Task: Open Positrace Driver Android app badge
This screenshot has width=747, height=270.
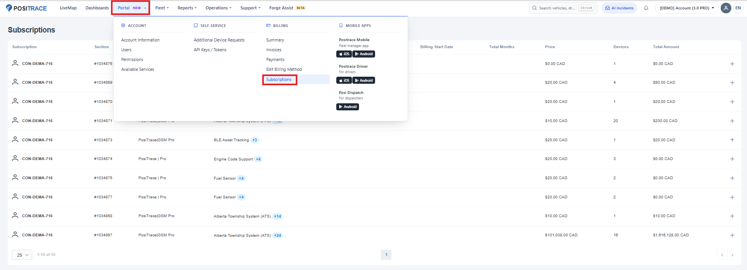Action: pyautogui.click(x=364, y=81)
